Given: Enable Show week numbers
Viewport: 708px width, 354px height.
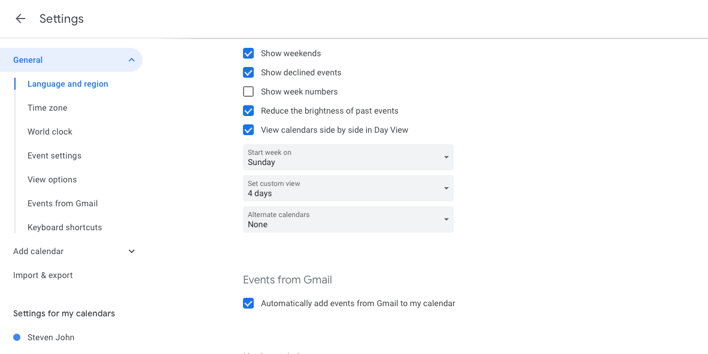Looking at the screenshot, I should click(248, 91).
